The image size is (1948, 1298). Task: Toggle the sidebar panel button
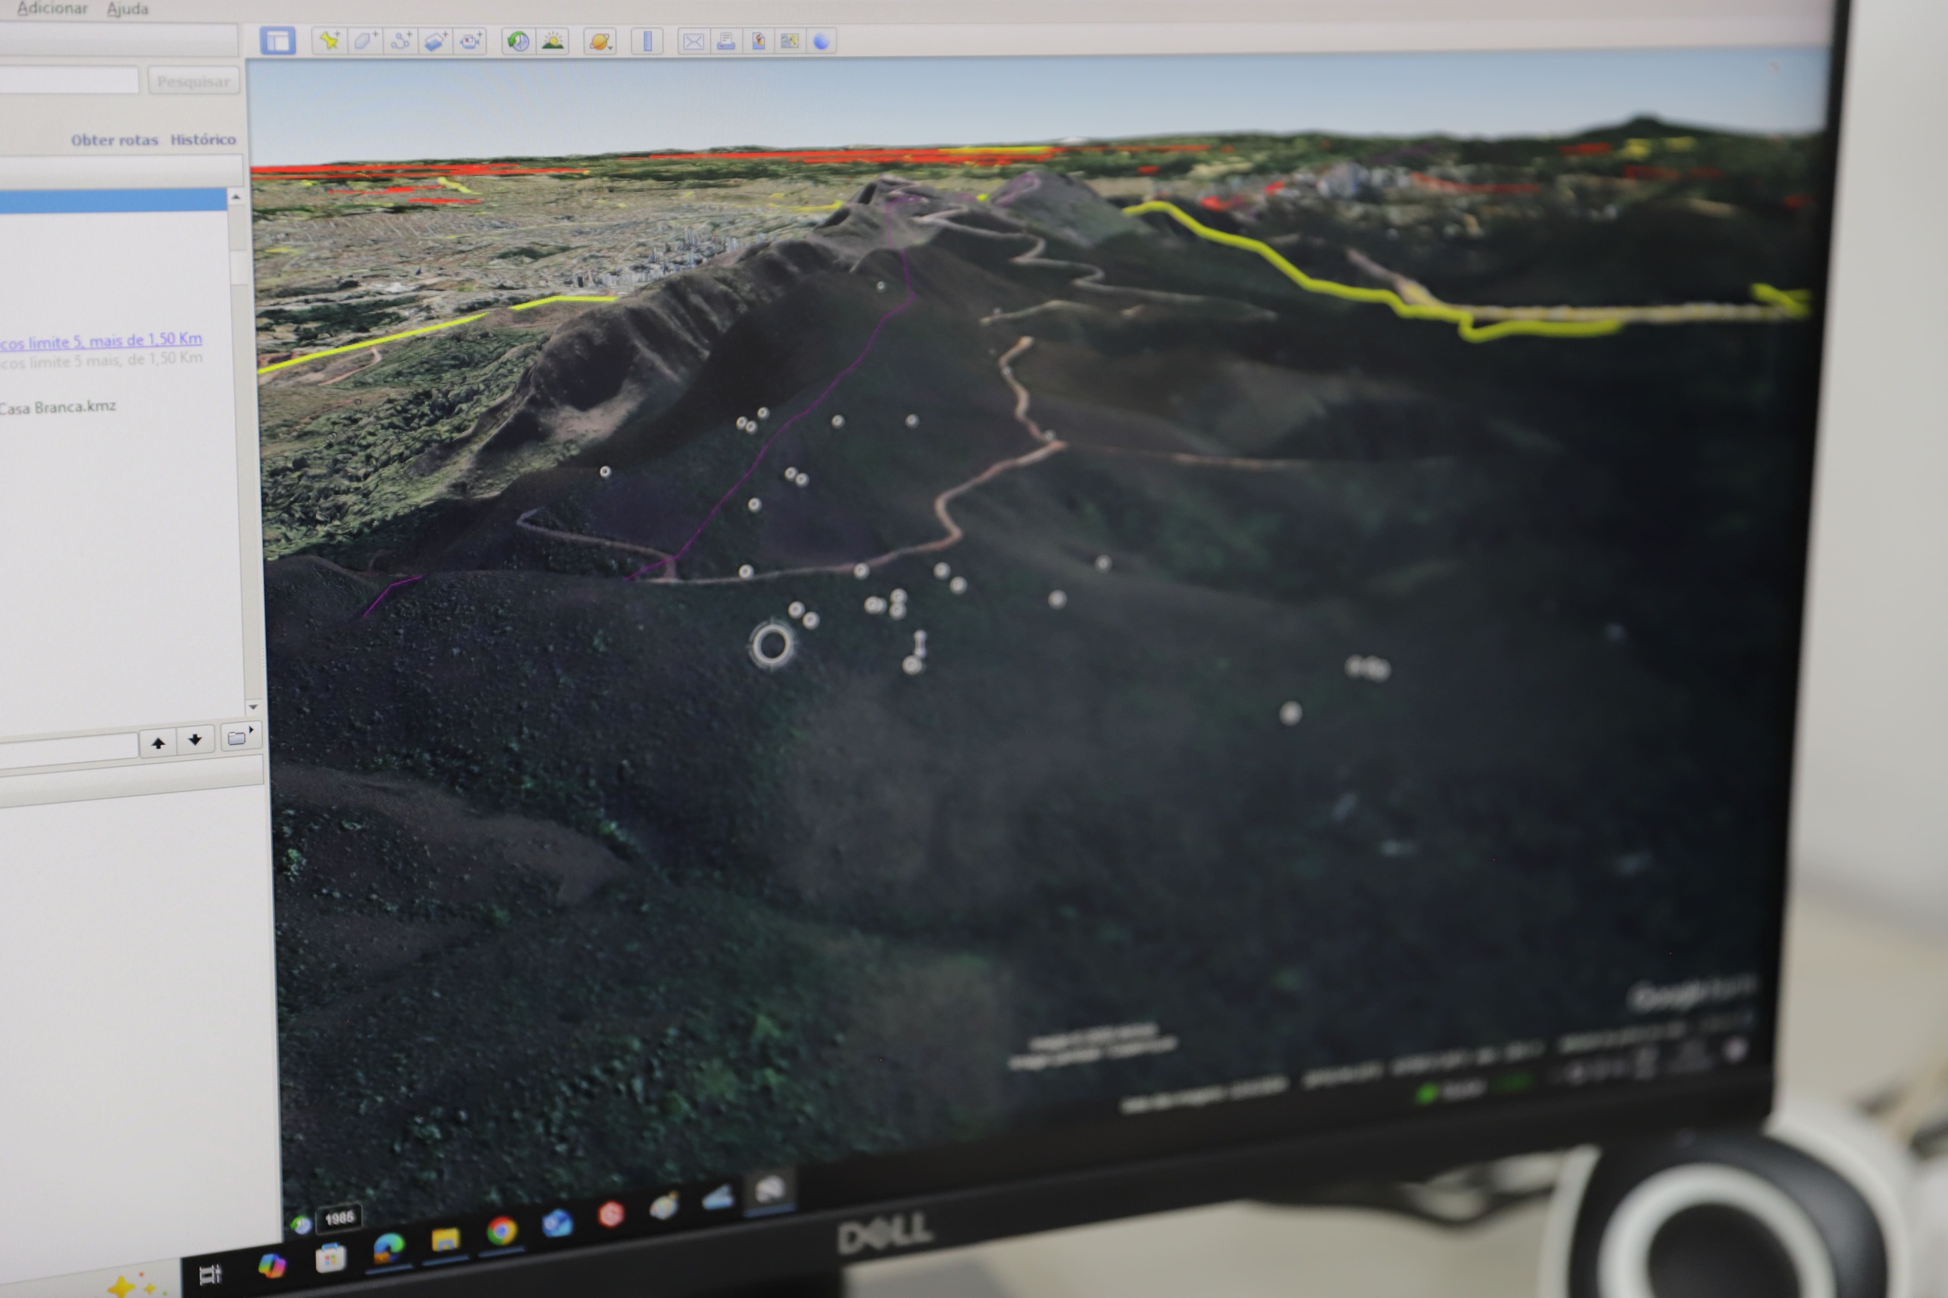click(277, 41)
